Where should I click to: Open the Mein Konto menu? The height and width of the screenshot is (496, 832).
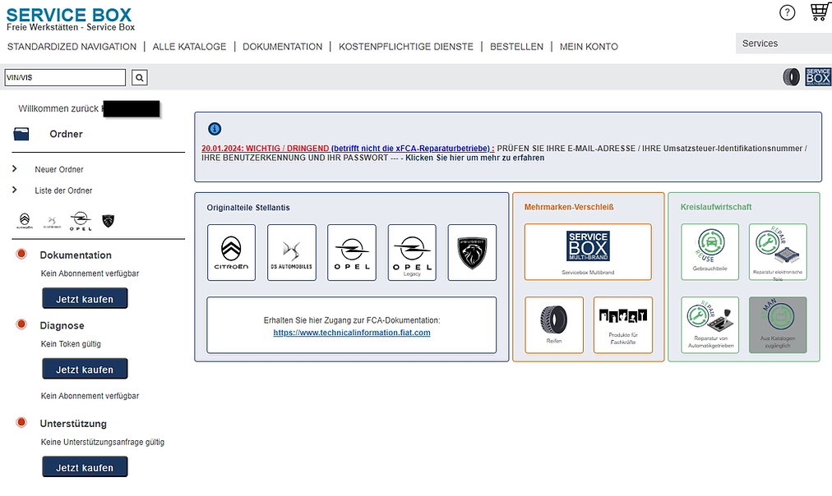(589, 47)
